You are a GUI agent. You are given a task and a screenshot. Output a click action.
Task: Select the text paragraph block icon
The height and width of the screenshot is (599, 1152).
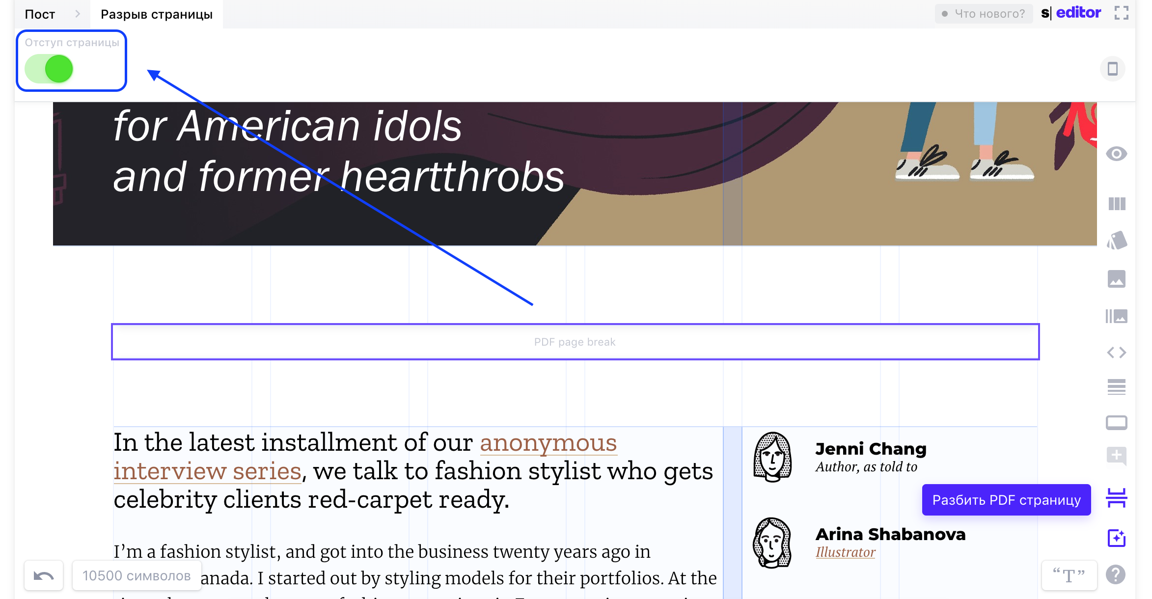tap(1117, 388)
